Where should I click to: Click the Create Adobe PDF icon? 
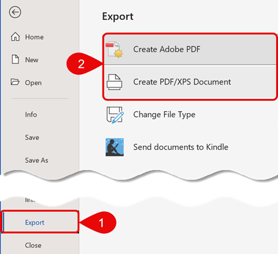114,49
